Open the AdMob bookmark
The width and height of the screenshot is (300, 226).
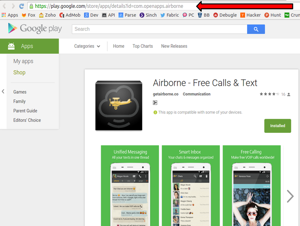coord(70,15)
